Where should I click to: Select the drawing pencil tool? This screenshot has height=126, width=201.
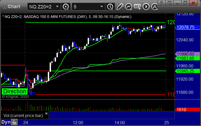pyautogui.click(x=120, y=7)
